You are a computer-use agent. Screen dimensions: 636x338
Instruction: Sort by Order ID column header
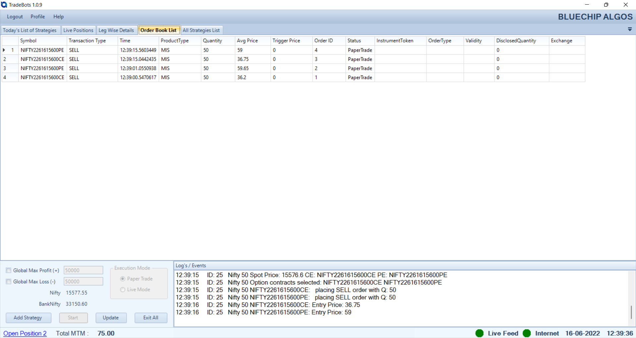pyautogui.click(x=329, y=41)
